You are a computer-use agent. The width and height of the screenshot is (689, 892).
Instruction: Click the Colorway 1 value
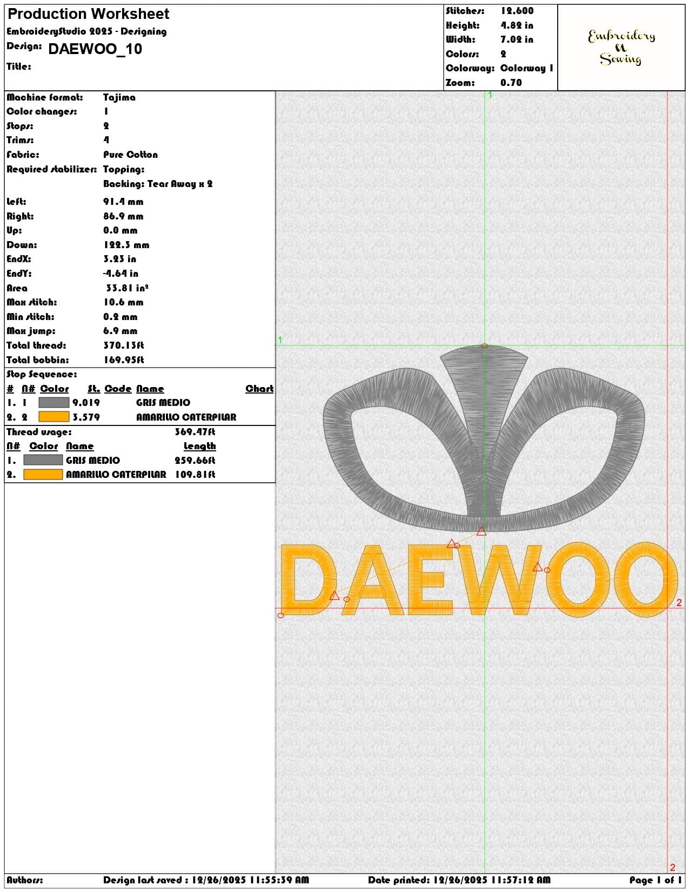tap(526, 68)
